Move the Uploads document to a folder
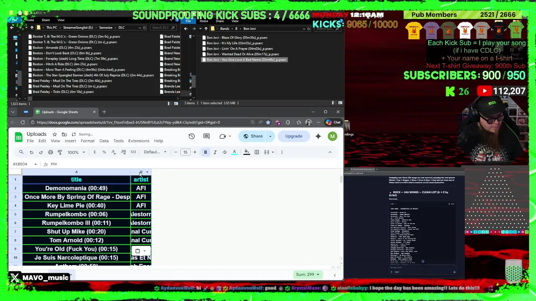The height and width of the screenshot is (301, 536). tap(64, 134)
